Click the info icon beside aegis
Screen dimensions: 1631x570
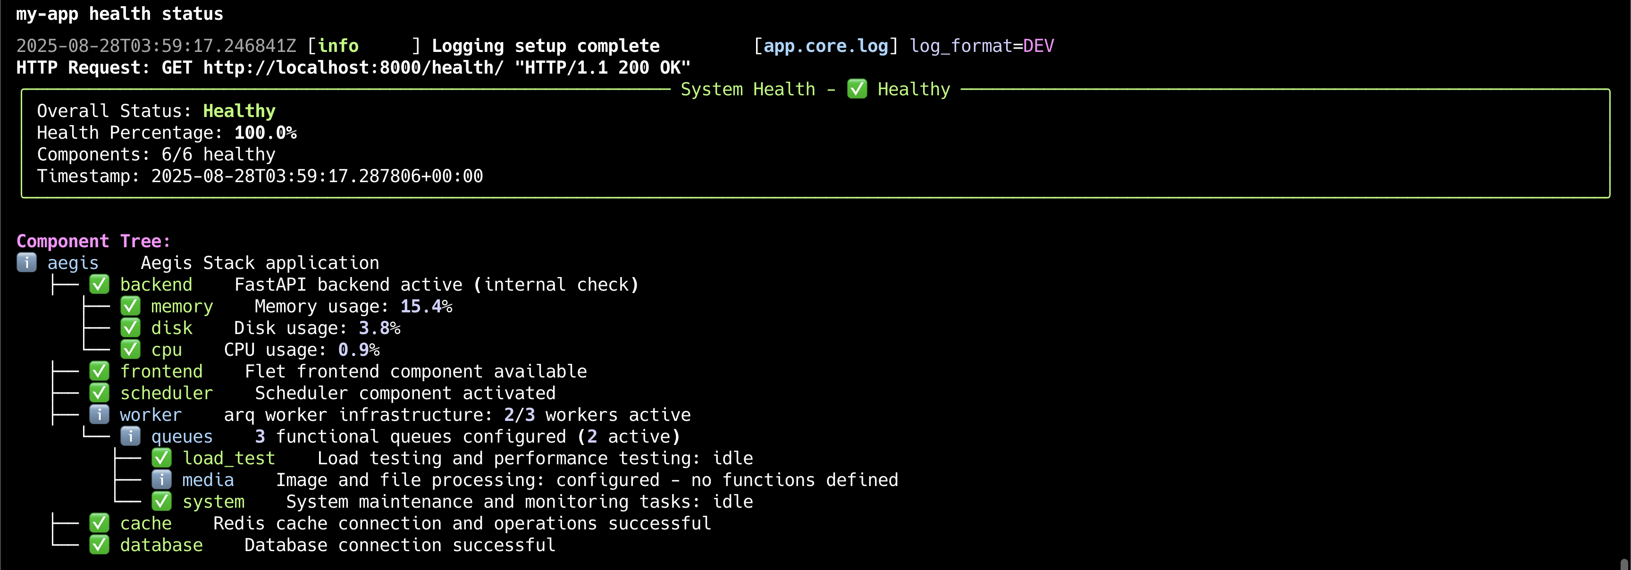(26, 262)
